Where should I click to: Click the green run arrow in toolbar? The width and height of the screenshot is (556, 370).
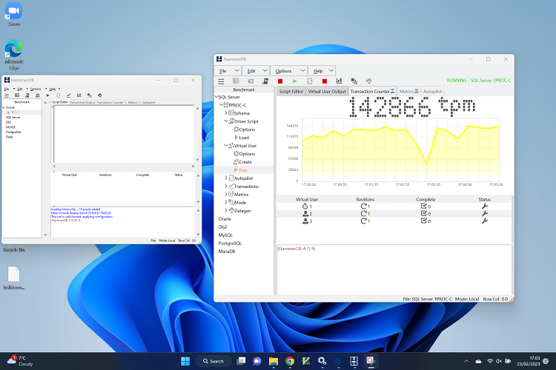295,81
